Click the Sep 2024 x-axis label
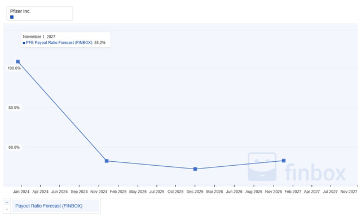 pyautogui.click(x=79, y=192)
